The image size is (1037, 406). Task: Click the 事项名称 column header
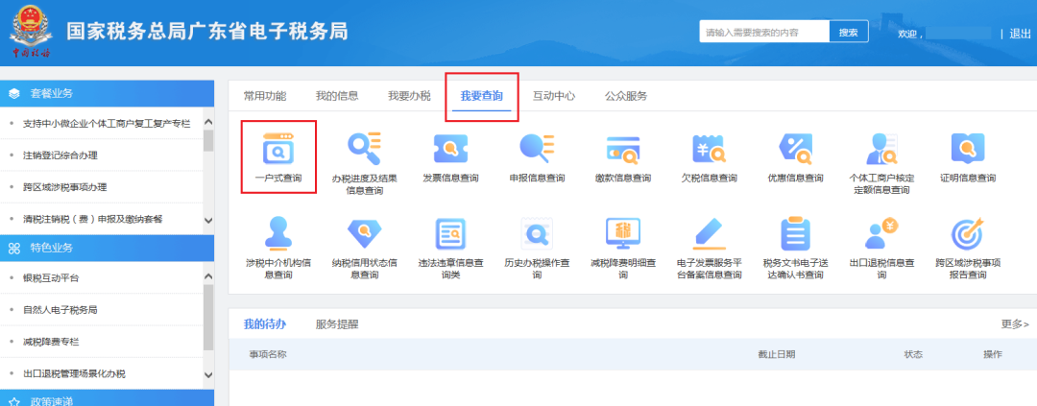(x=267, y=354)
